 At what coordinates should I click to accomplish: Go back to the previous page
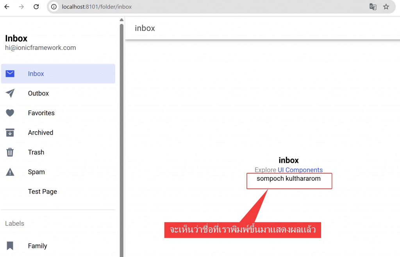click(x=7, y=7)
